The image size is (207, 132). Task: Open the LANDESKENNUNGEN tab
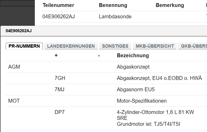[x=71, y=46]
